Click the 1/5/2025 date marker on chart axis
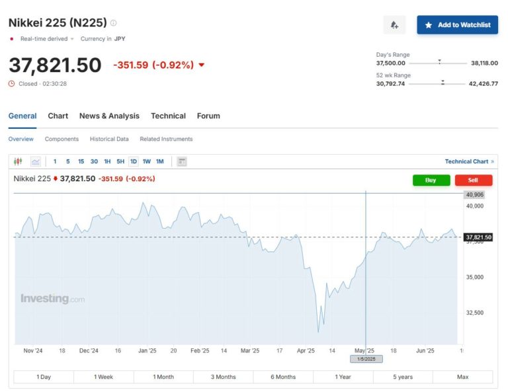The image size is (508, 392). [366, 358]
